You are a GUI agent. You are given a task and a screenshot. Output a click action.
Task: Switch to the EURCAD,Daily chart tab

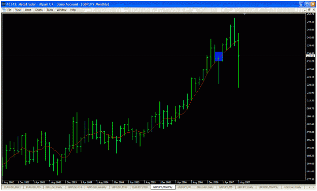click(205, 187)
